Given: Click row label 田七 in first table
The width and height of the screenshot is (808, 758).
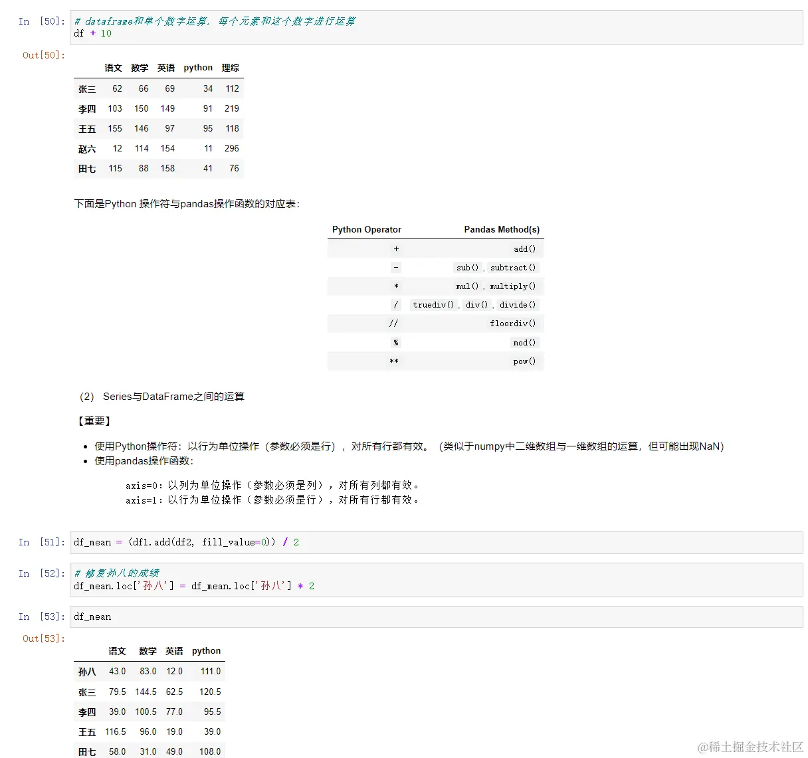Looking at the screenshot, I should coord(87,169).
